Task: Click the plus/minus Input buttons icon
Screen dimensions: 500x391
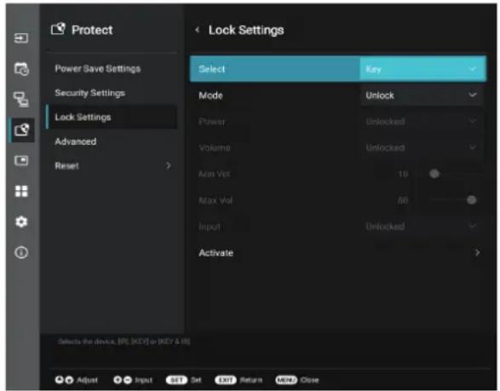Action: coord(123,380)
